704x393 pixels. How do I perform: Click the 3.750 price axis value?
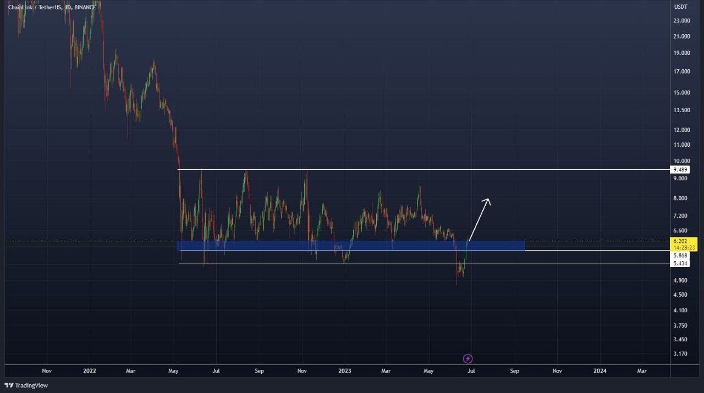[x=681, y=325]
